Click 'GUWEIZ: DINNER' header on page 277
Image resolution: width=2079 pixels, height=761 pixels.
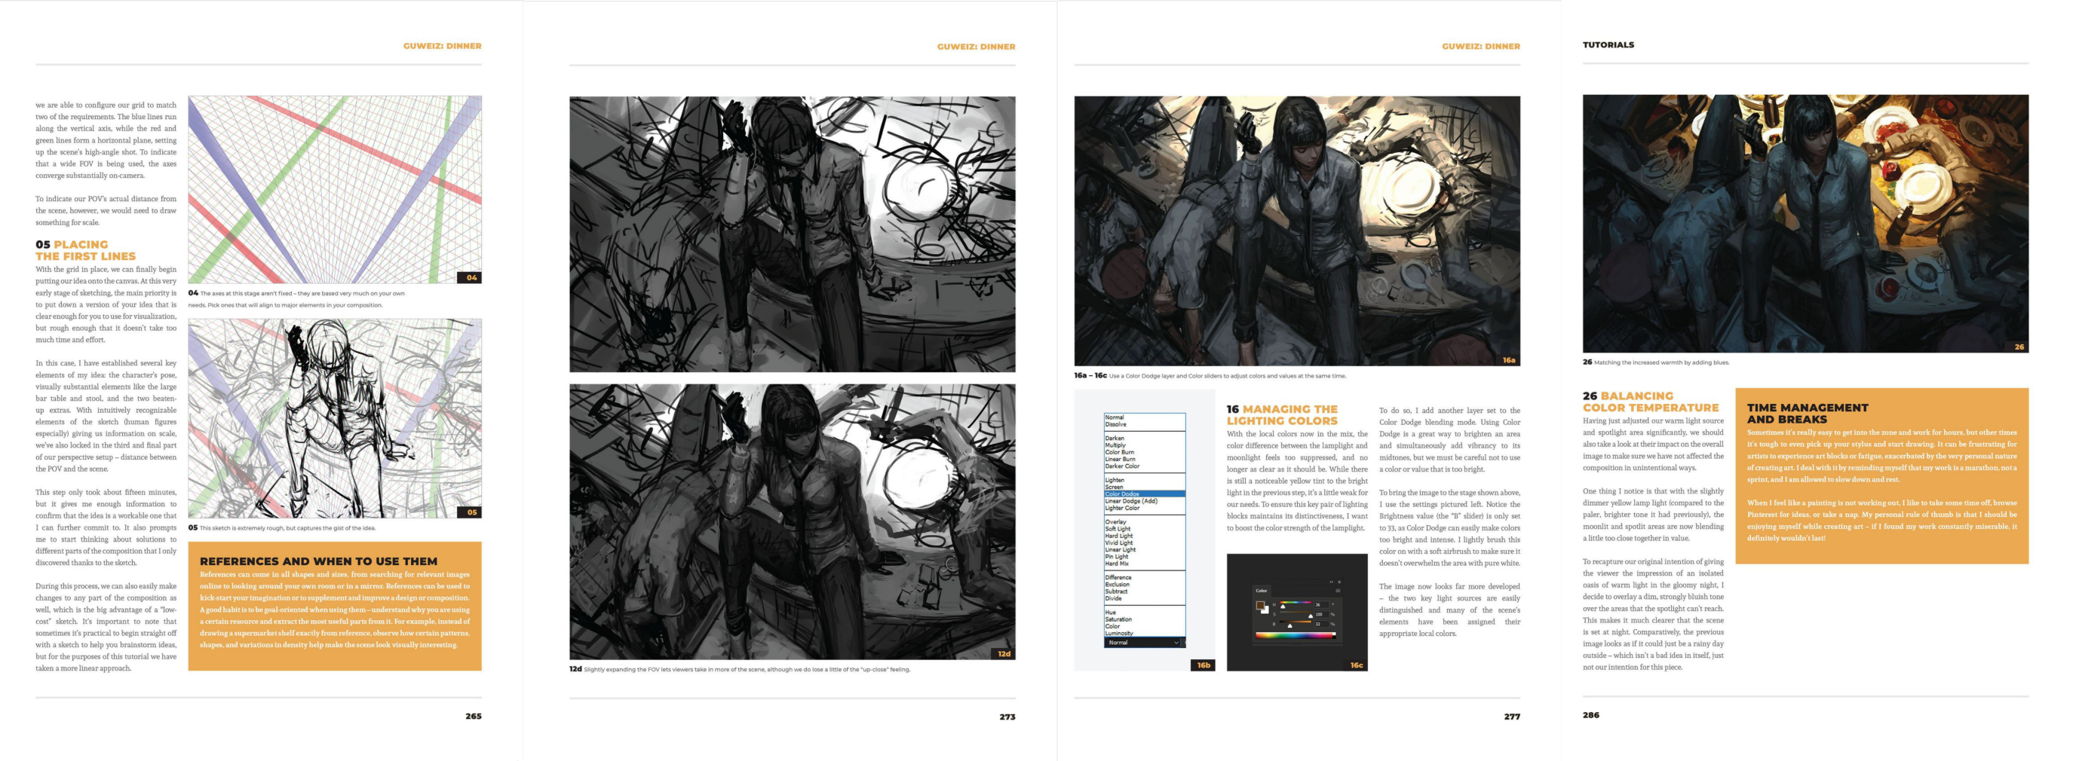[x=1481, y=46]
